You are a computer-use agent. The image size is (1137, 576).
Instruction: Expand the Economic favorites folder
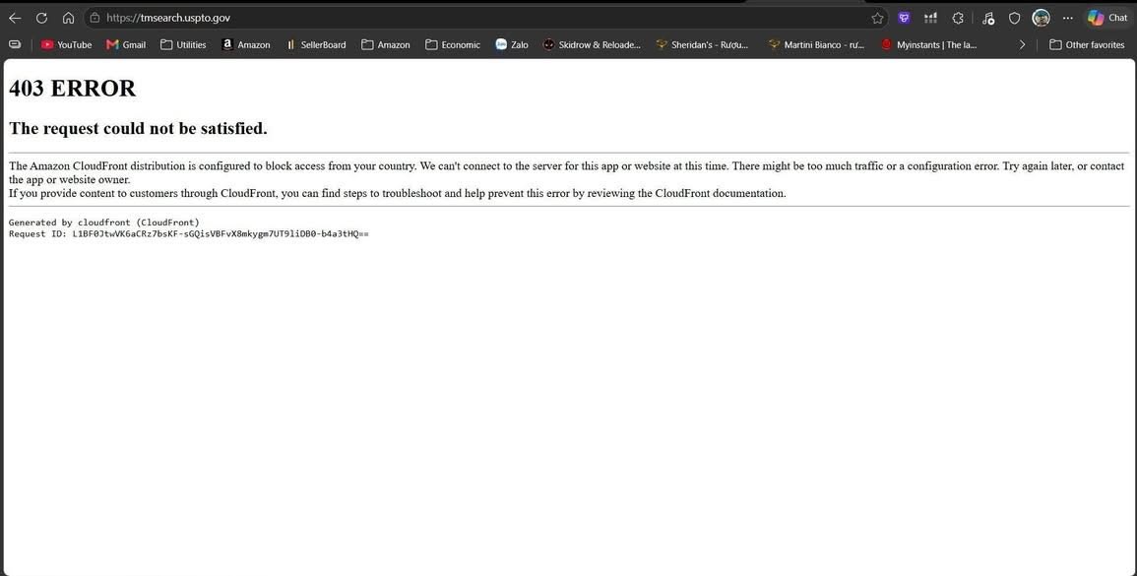pos(453,45)
